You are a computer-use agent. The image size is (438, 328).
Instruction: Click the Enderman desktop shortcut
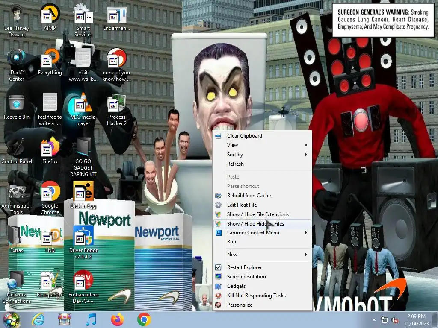coord(116,18)
